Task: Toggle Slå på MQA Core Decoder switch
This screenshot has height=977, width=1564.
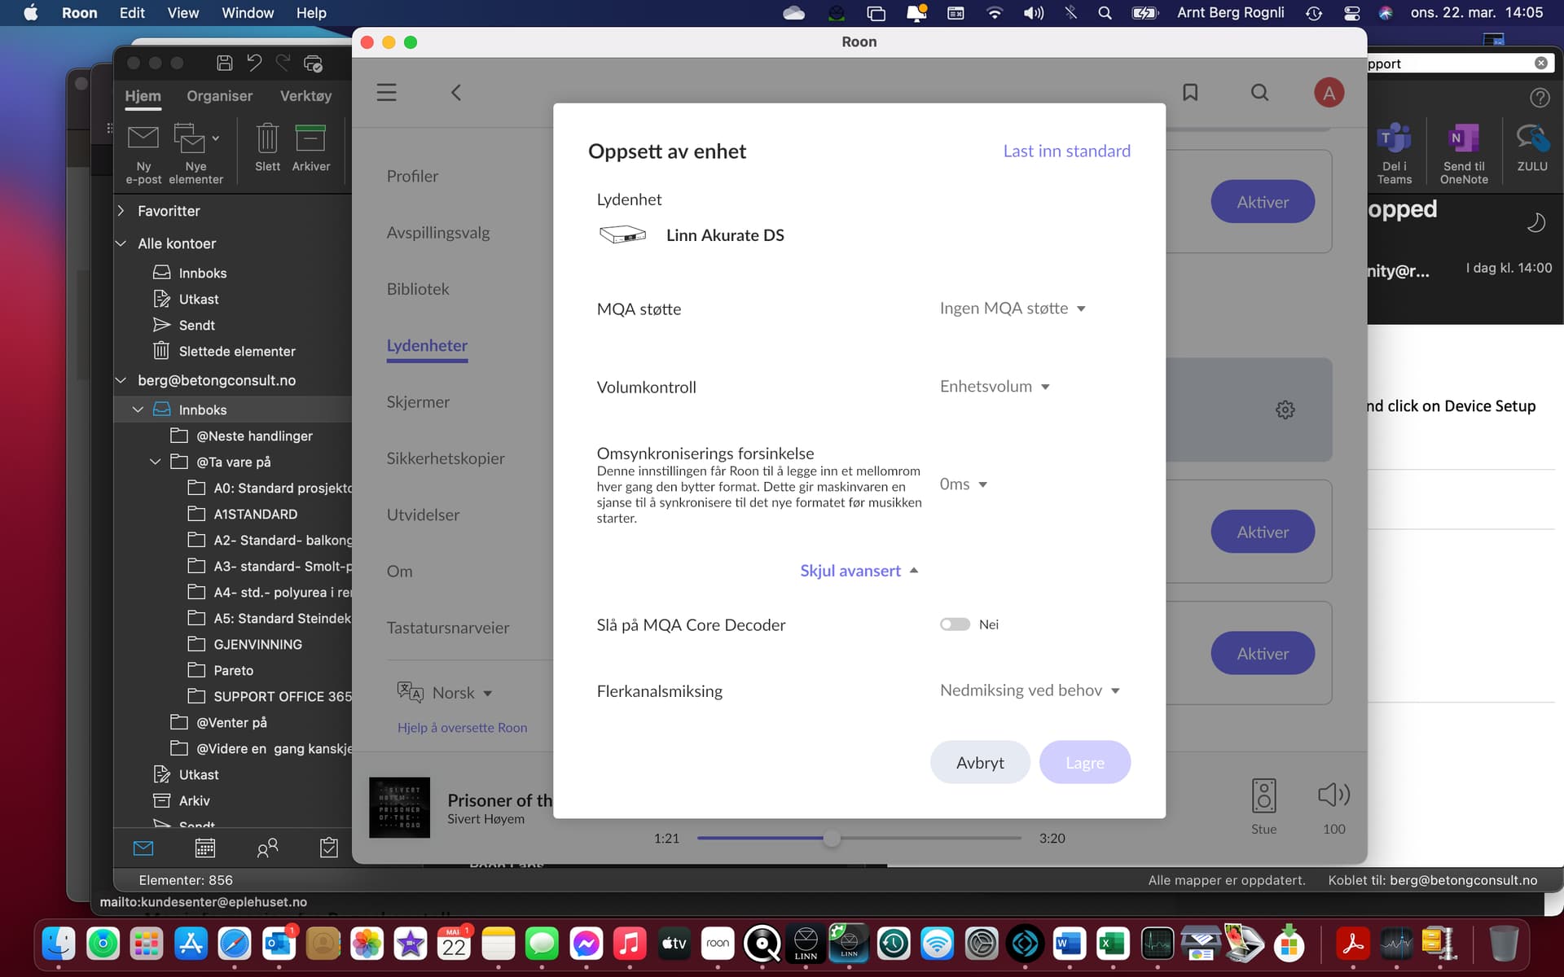Action: pos(955,624)
